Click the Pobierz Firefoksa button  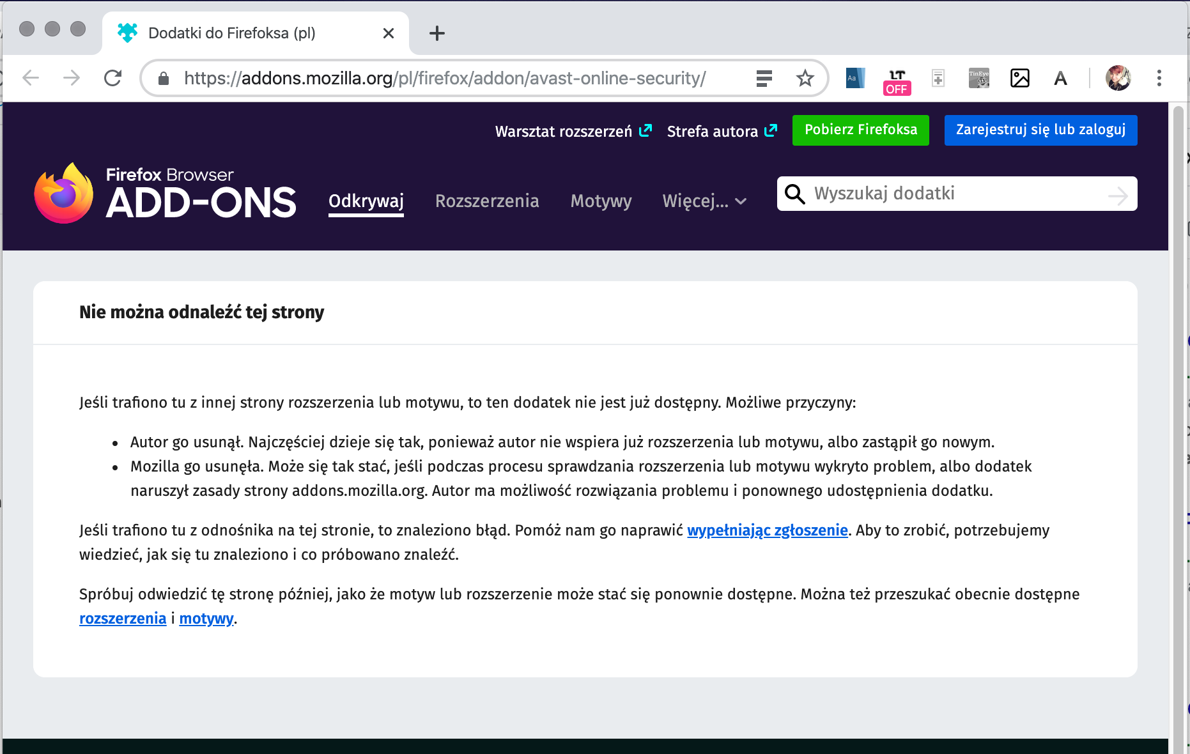tap(860, 130)
